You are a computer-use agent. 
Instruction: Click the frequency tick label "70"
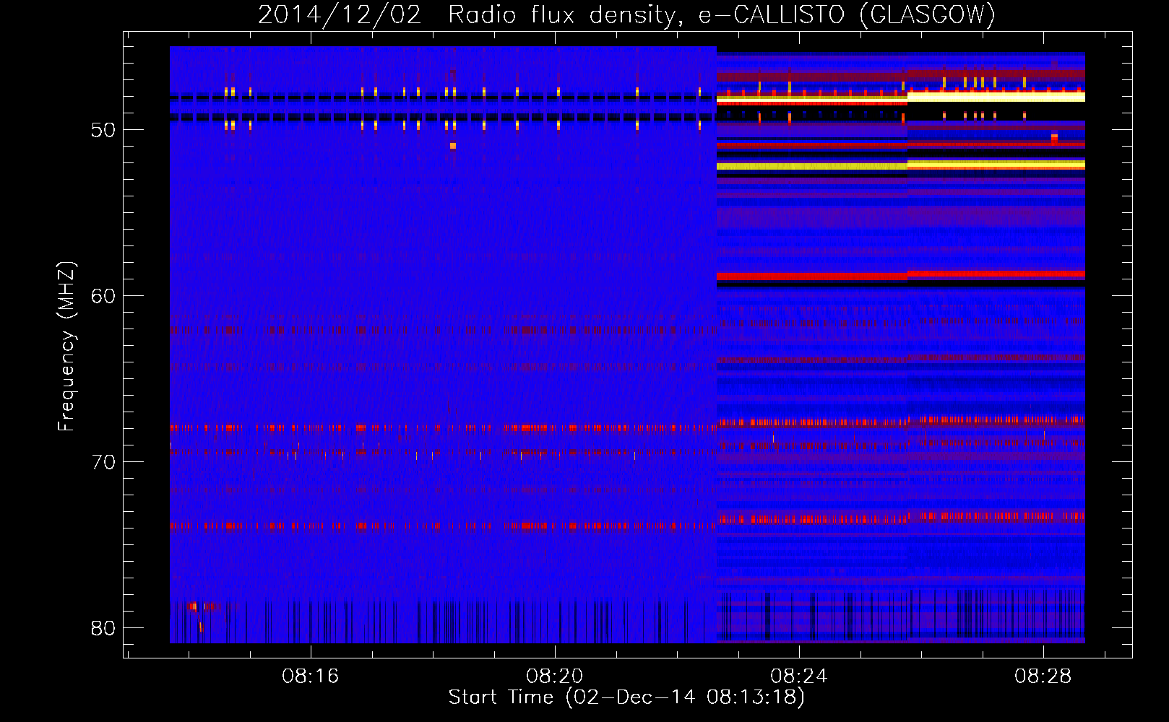[103, 462]
